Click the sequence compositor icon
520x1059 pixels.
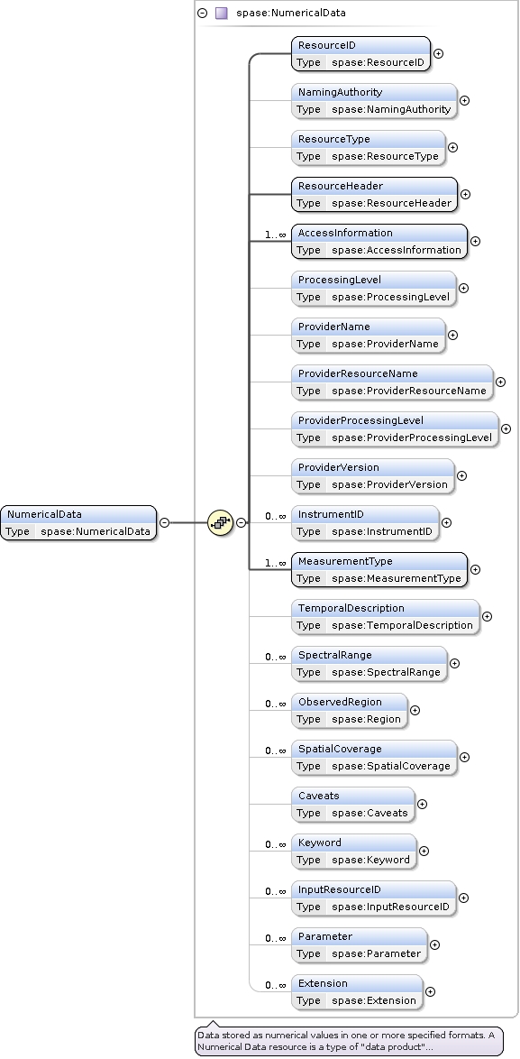pos(221,523)
